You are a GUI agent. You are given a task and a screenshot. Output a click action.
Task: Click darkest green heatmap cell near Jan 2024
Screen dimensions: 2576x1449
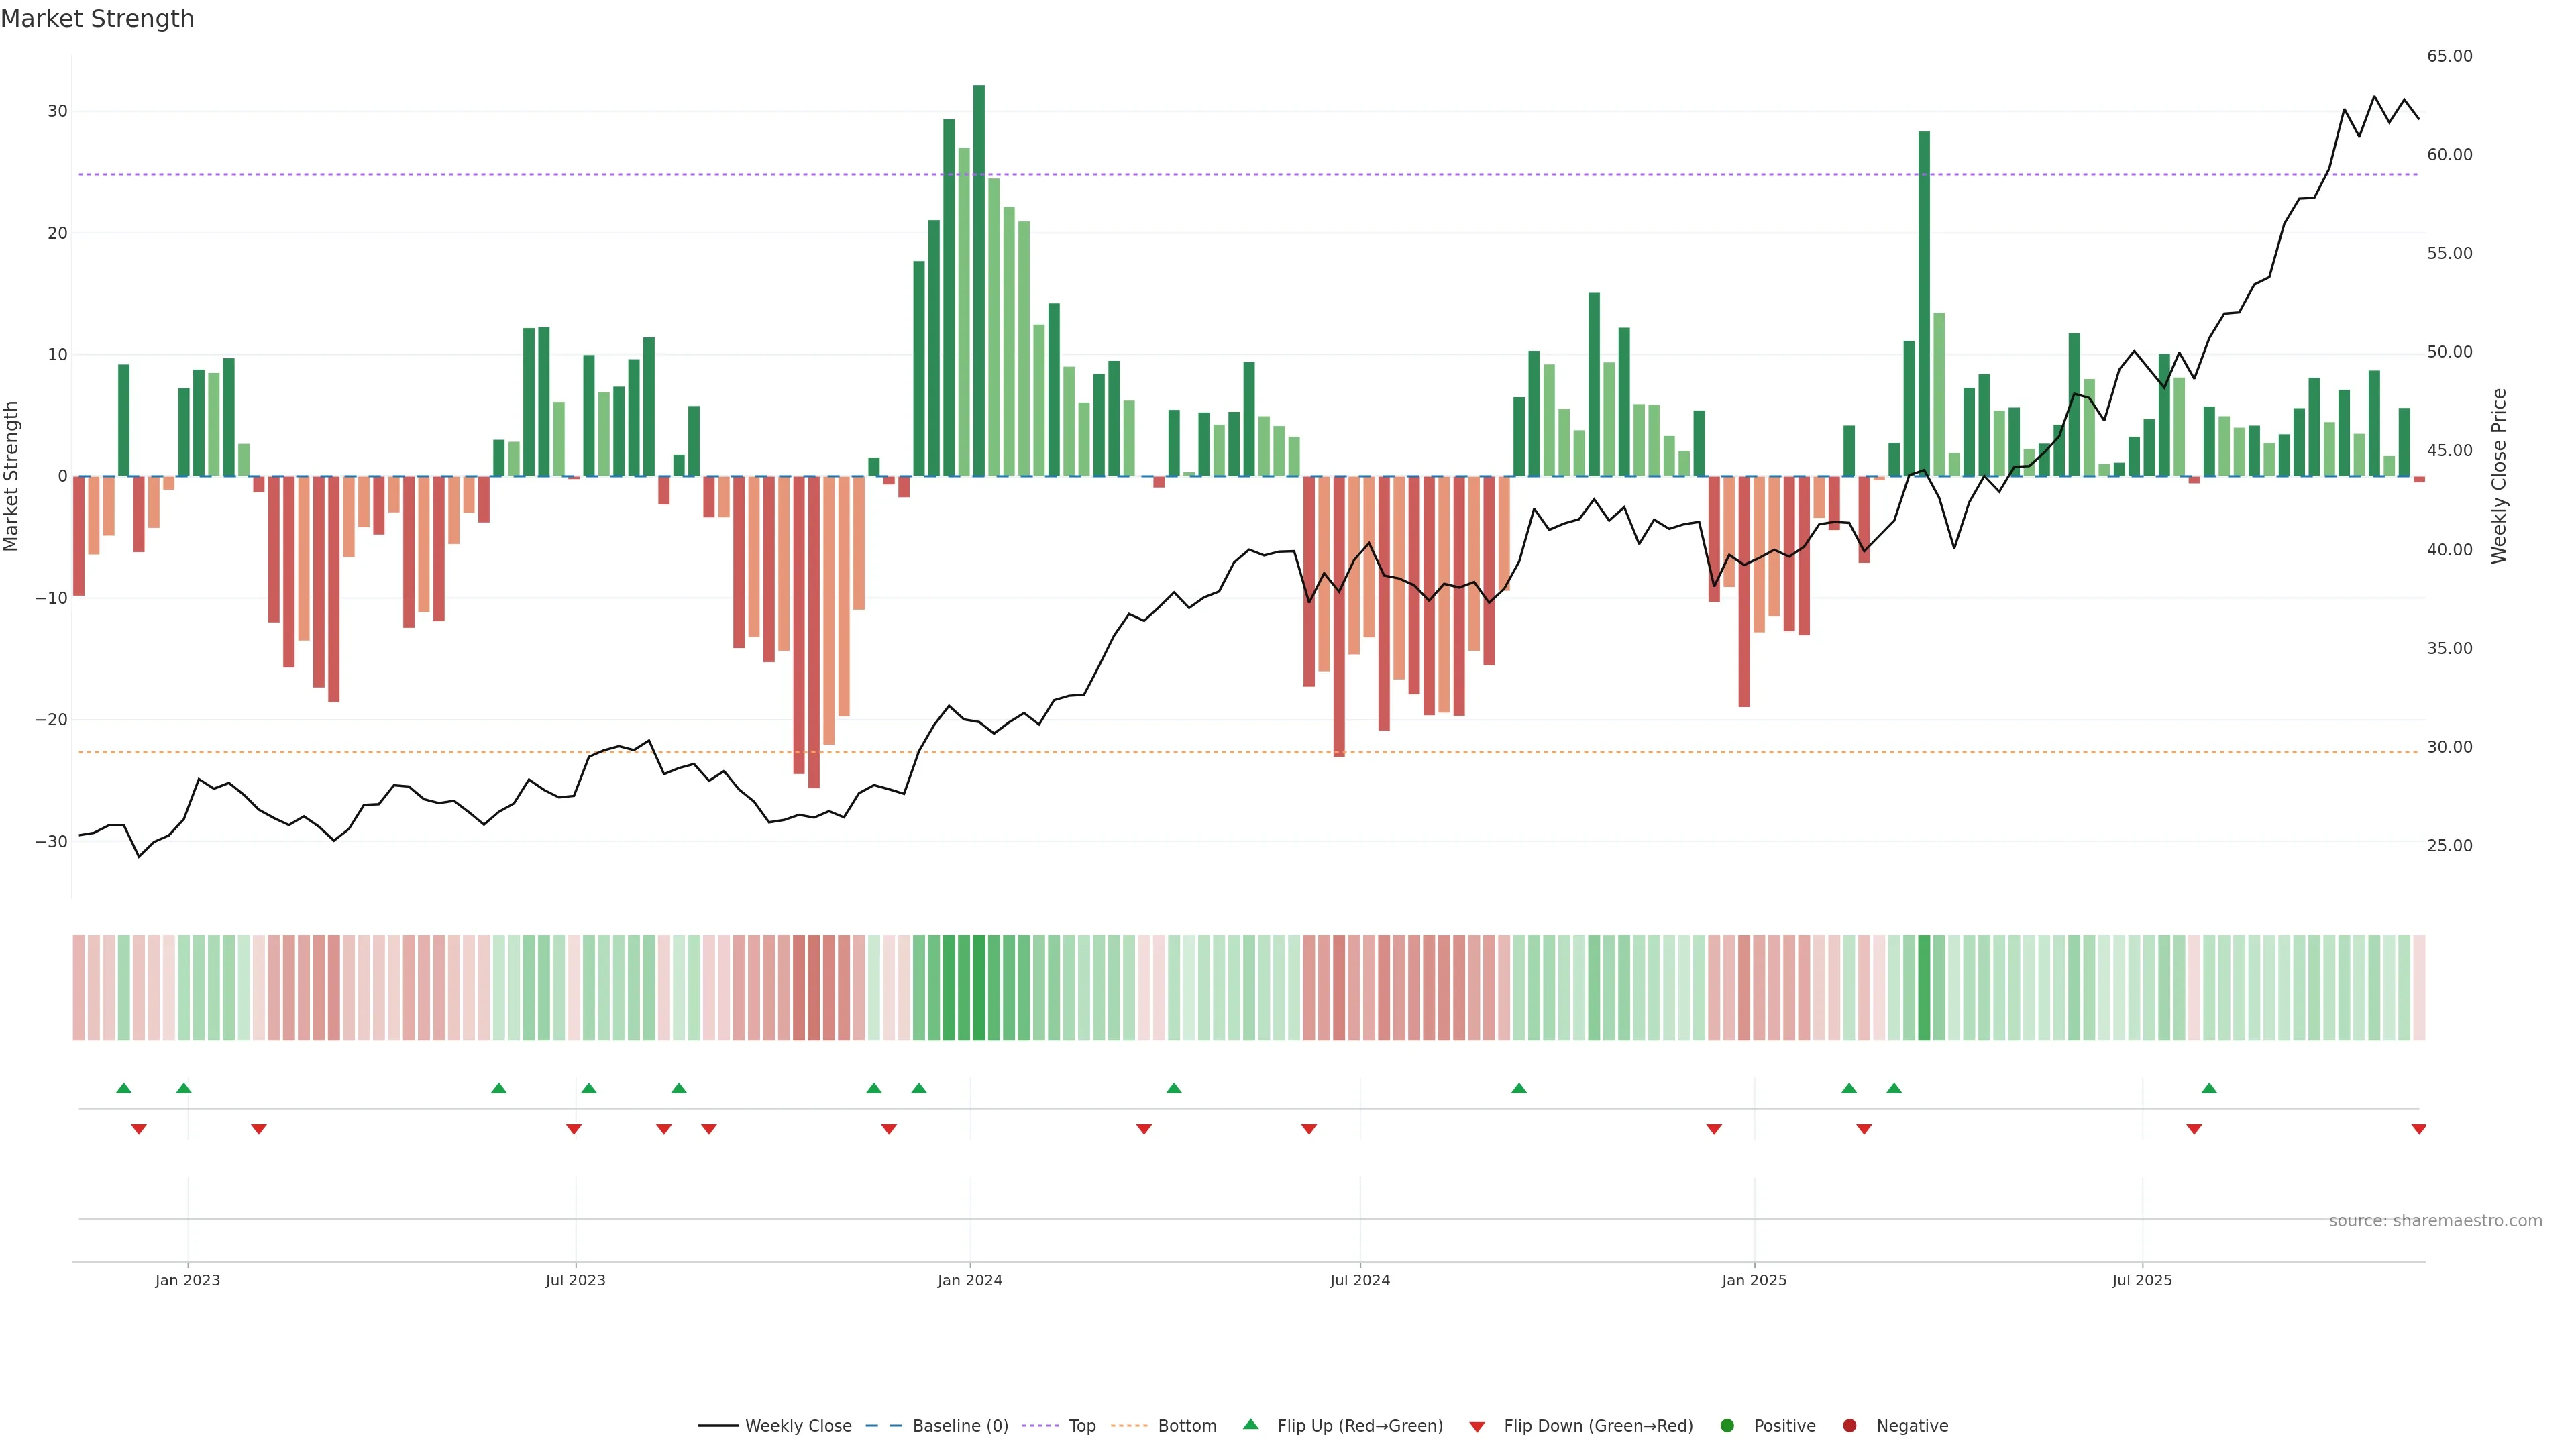[979, 988]
